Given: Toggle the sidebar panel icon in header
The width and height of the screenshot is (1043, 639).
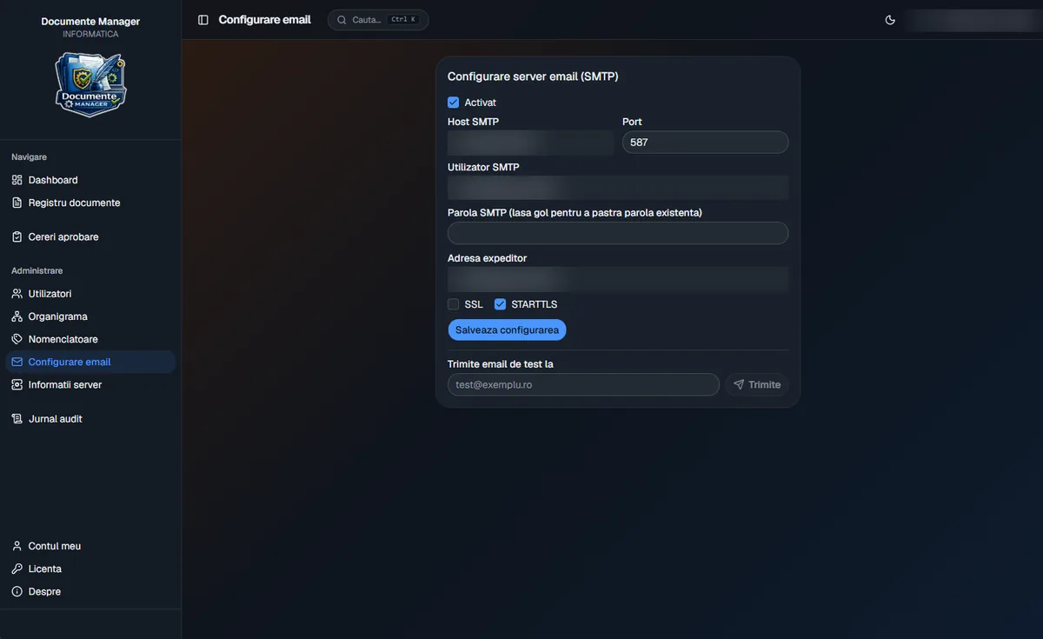Looking at the screenshot, I should [203, 20].
